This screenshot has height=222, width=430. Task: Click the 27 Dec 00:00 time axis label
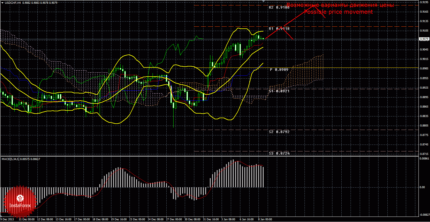point(174,219)
